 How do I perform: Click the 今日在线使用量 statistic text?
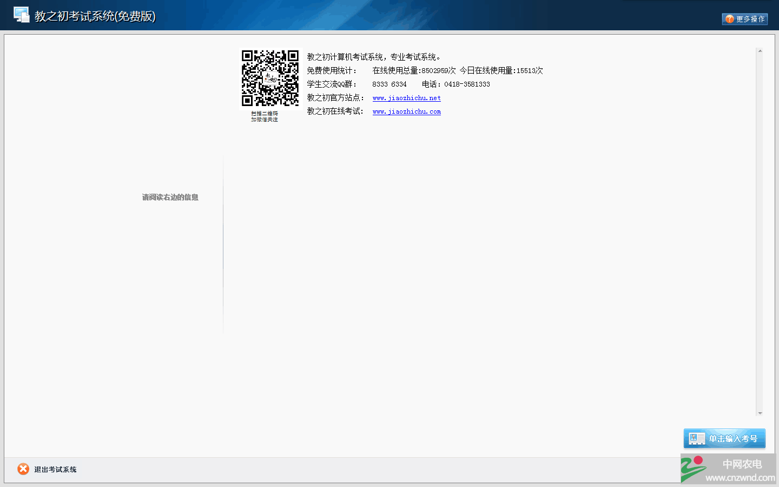pyautogui.click(x=501, y=71)
